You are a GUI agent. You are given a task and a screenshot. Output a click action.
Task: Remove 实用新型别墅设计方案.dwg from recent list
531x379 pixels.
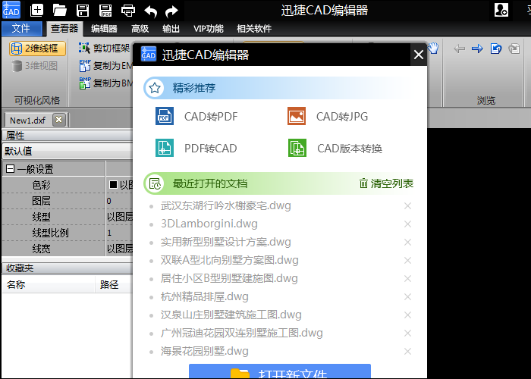(408, 243)
